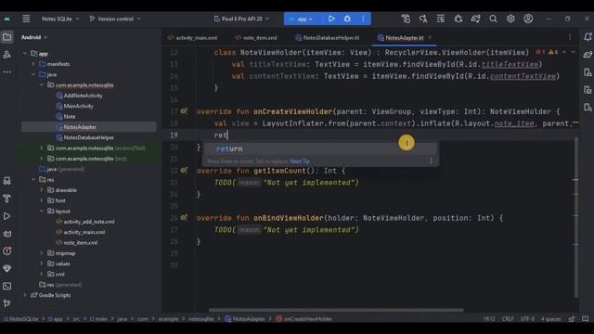Open Resource Manager in left sidebar
This screenshot has width=594, height=334.
pos(6,55)
